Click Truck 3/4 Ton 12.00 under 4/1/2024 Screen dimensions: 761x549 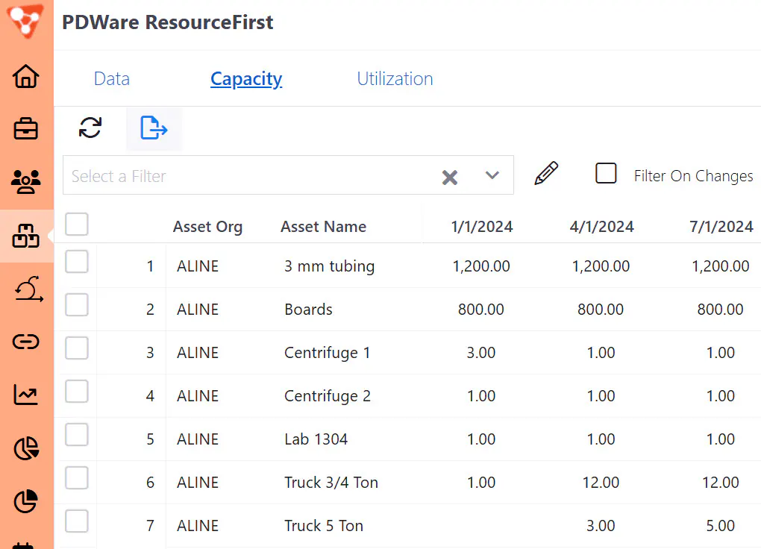pyautogui.click(x=601, y=483)
